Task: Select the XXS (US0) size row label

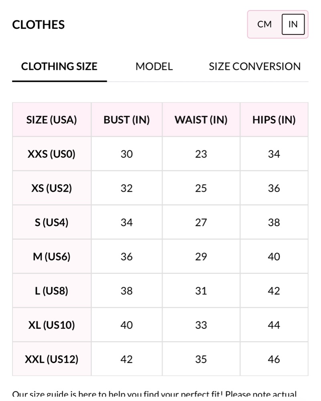Action: point(52,154)
